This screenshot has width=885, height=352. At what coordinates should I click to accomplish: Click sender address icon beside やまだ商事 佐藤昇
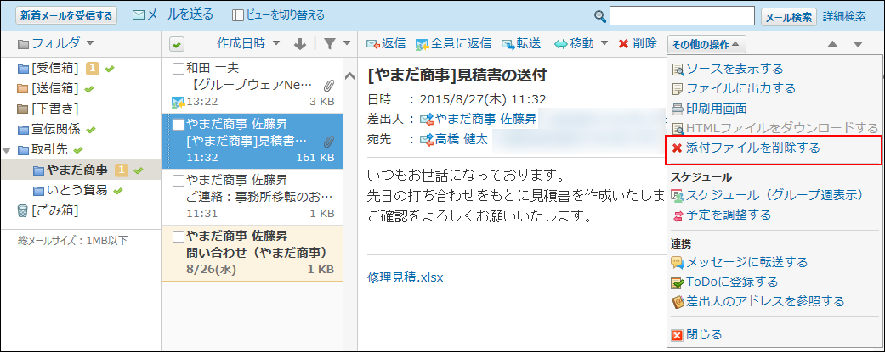click(427, 119)
